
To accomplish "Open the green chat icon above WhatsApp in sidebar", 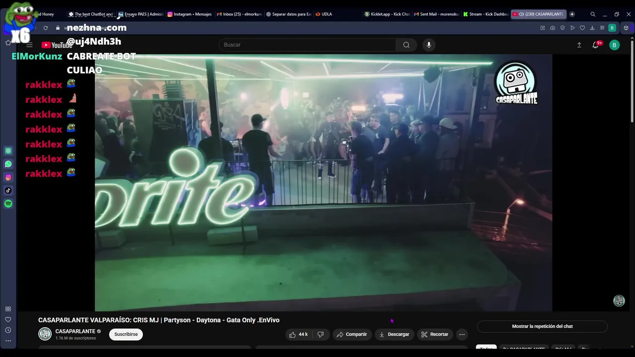I will 8,151.
